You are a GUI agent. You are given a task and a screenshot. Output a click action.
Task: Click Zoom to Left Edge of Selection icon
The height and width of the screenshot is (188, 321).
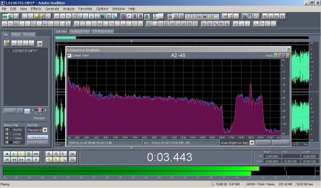coord(56,160)
